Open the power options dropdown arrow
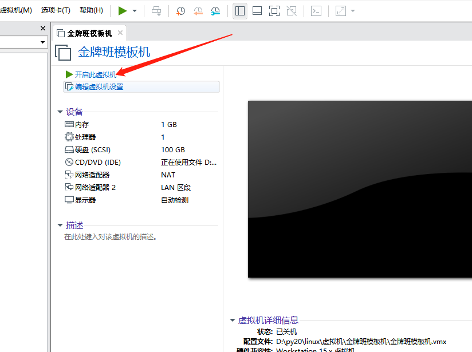Image resolution: width=472 pixels, height=352 pixels. [135, 11]
